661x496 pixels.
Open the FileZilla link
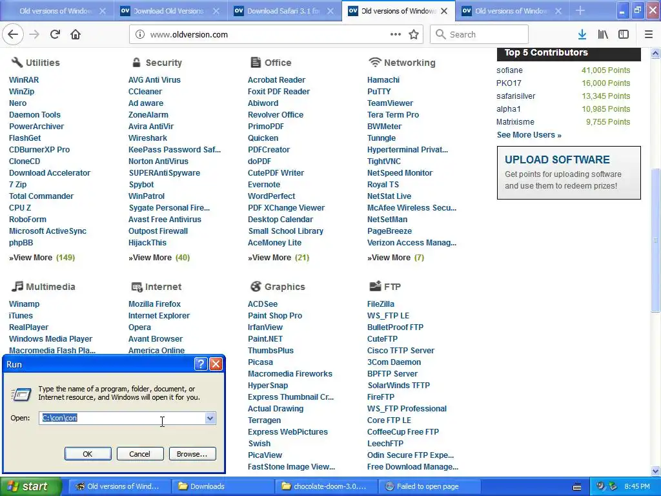pos(381,304)
